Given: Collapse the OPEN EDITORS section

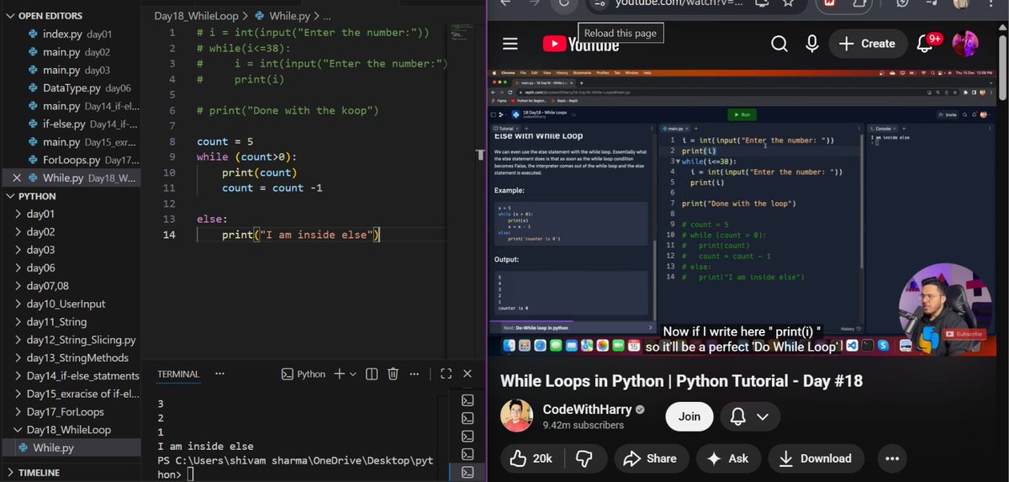Looking at the screenshot, I should pyautogui.click(x=51, y=15).
